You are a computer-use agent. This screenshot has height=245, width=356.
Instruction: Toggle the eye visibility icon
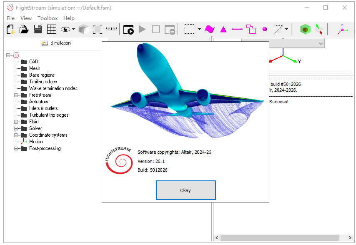pos(65,29)
